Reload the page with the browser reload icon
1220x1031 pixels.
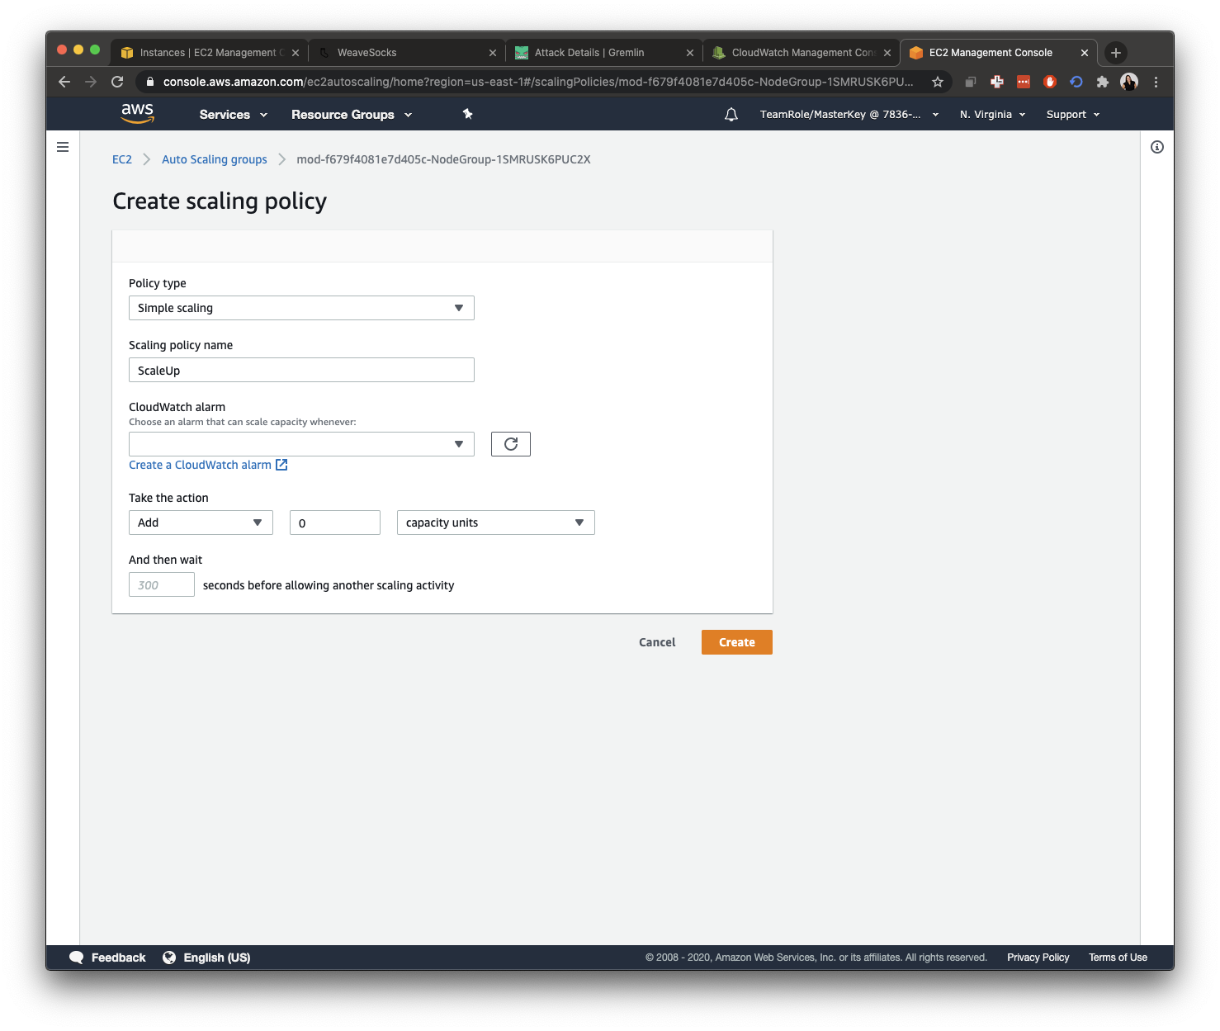(x=117, y=82)
